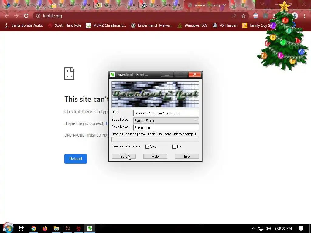The height and width of the screenshot is (233, 311).
Task: Click the Drag n Drop icon field
Action: [155, 140]
